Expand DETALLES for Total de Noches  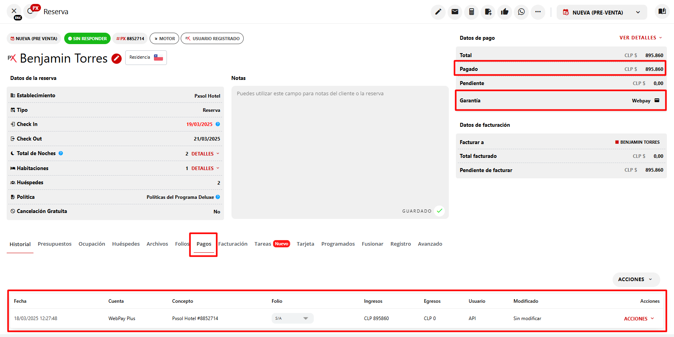(205, 154)
